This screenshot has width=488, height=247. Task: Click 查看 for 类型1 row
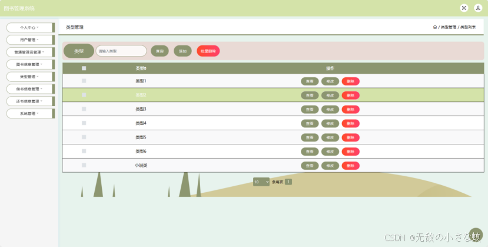[310, 81]
